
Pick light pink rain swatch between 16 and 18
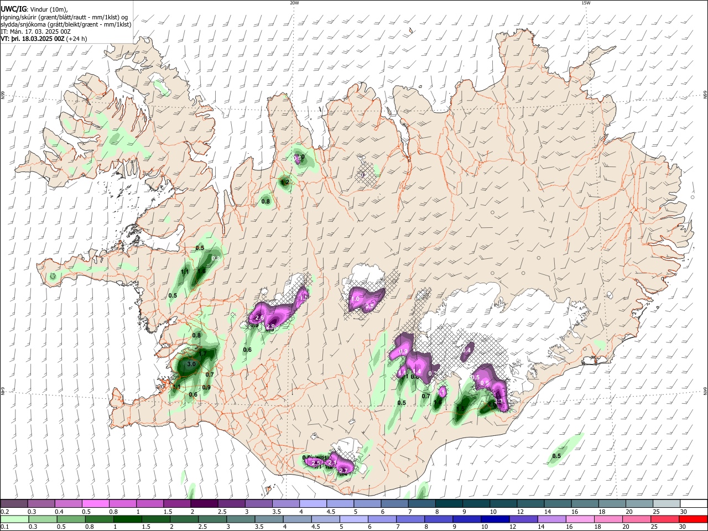coord(579,519)
